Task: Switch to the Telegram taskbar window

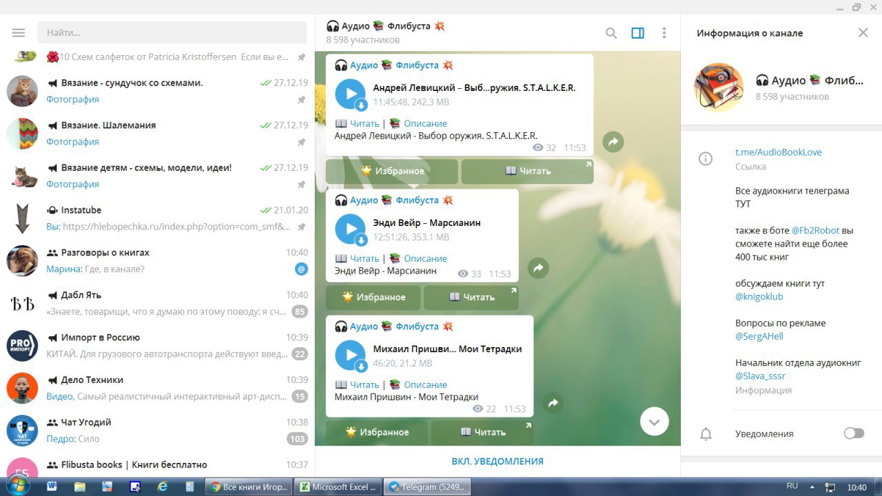Action: 427,486
